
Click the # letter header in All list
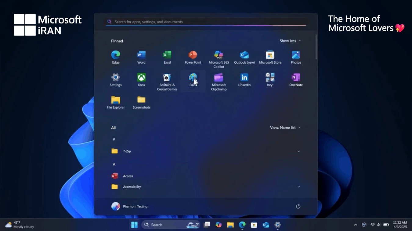[114, 139]
